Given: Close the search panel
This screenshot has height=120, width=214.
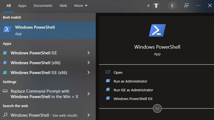Looking at the screenshot, I should point(210,6).
